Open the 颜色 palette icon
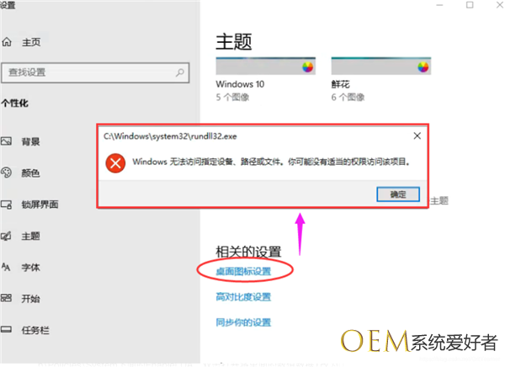 point(6,173)
